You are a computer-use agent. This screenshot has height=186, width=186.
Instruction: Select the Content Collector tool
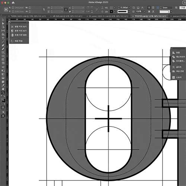[3, 34]
